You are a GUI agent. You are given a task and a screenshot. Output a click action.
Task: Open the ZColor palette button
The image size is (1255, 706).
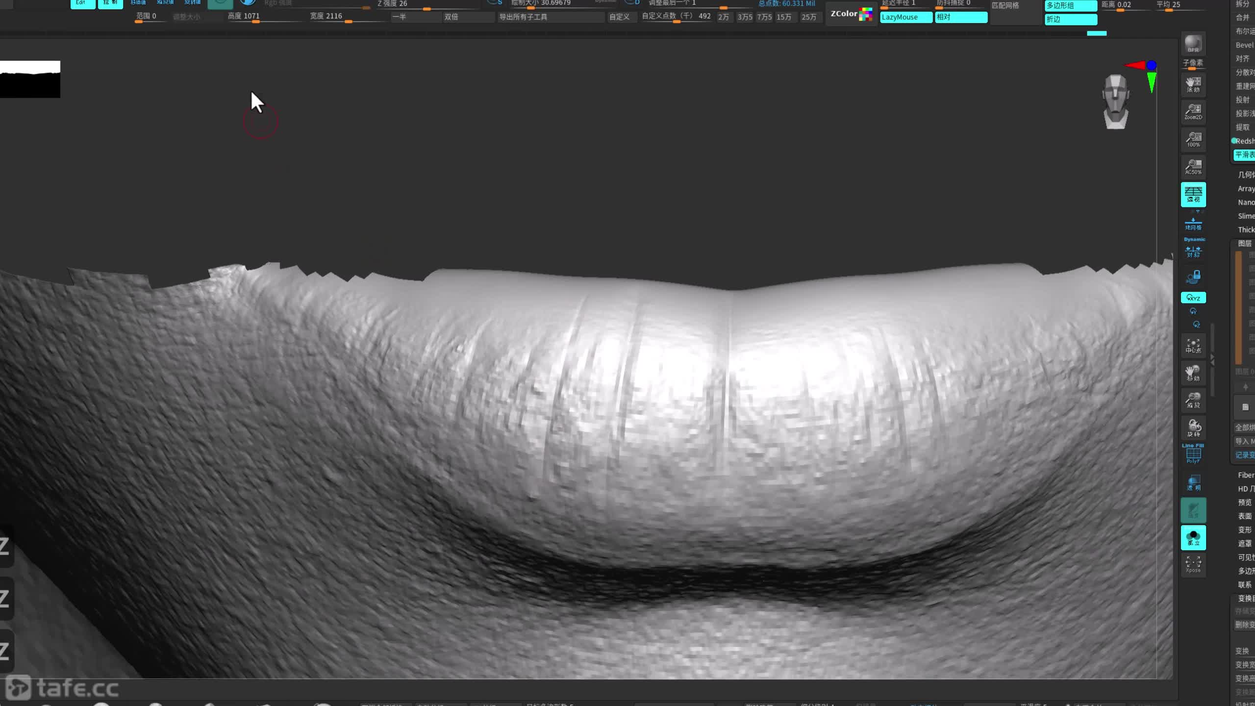(x=851, y=14)
